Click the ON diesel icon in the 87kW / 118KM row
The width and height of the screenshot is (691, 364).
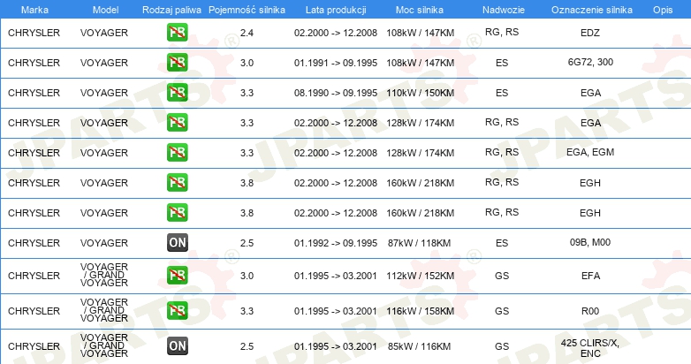pyautogui.click(x=177, y=242)
